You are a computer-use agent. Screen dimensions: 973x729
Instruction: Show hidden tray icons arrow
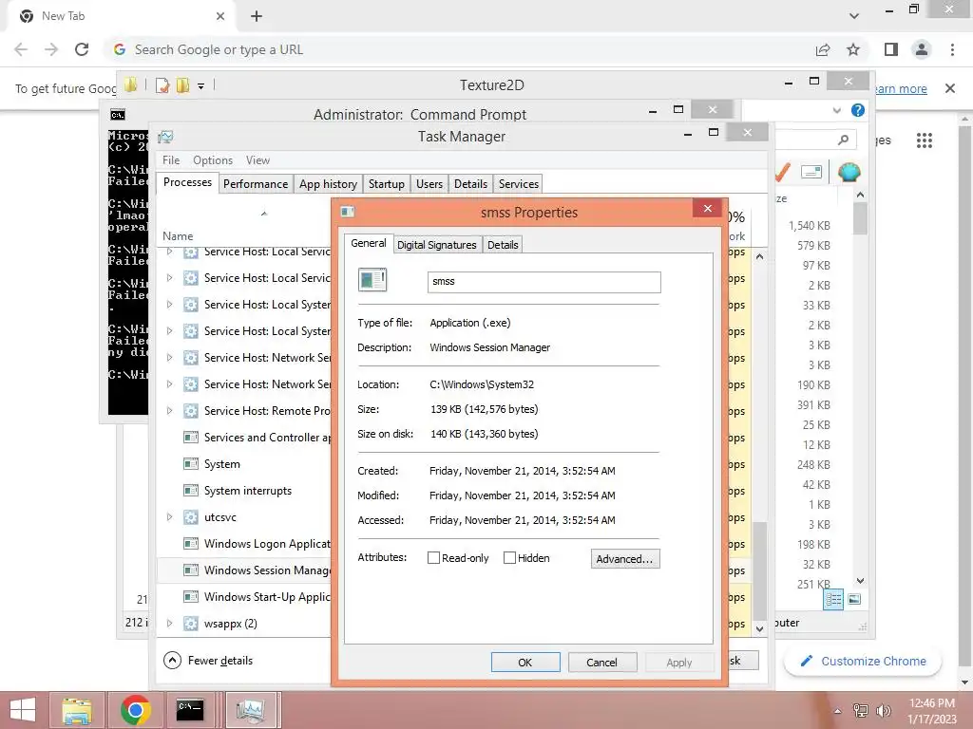coord(837,712)
